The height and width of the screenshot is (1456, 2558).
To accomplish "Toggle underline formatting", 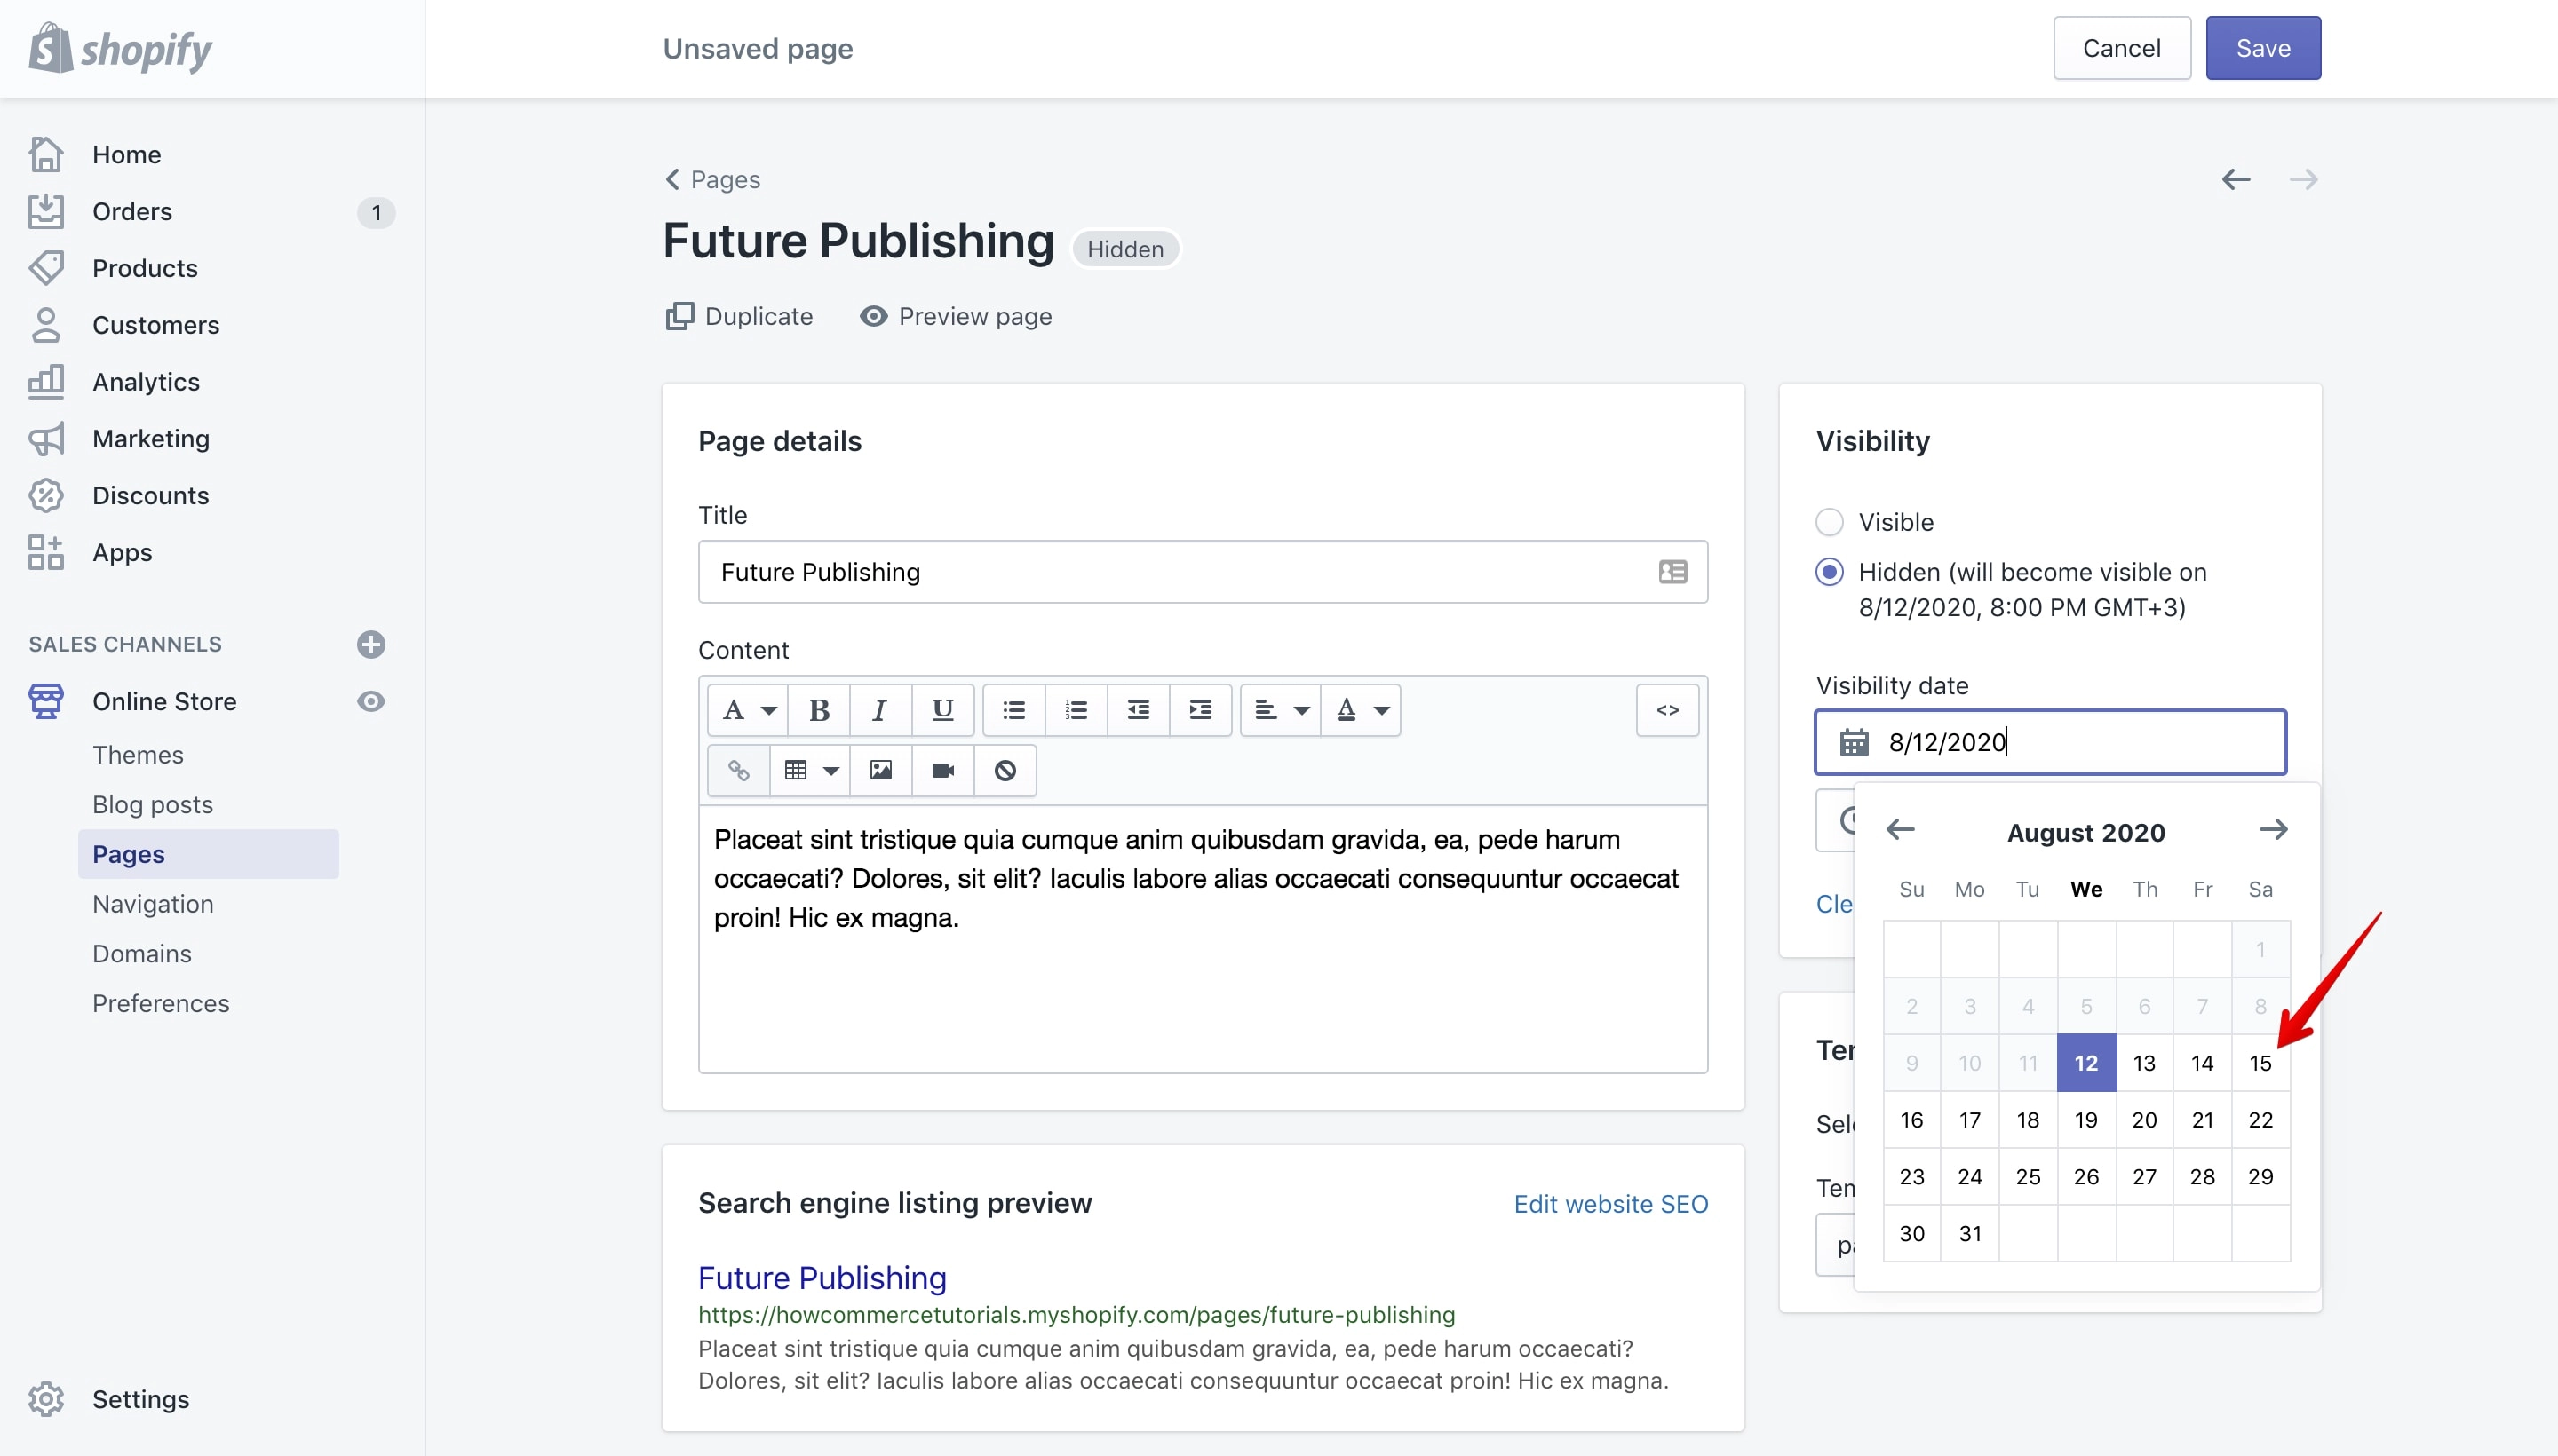I will 942,710.
